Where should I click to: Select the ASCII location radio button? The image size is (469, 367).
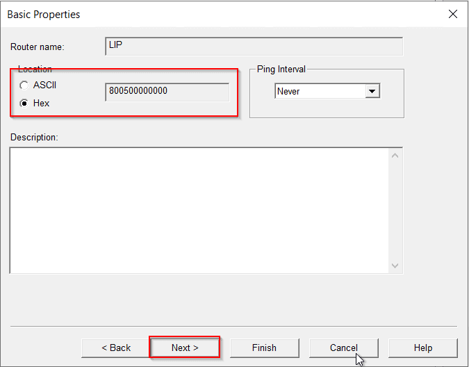[25, 85]
